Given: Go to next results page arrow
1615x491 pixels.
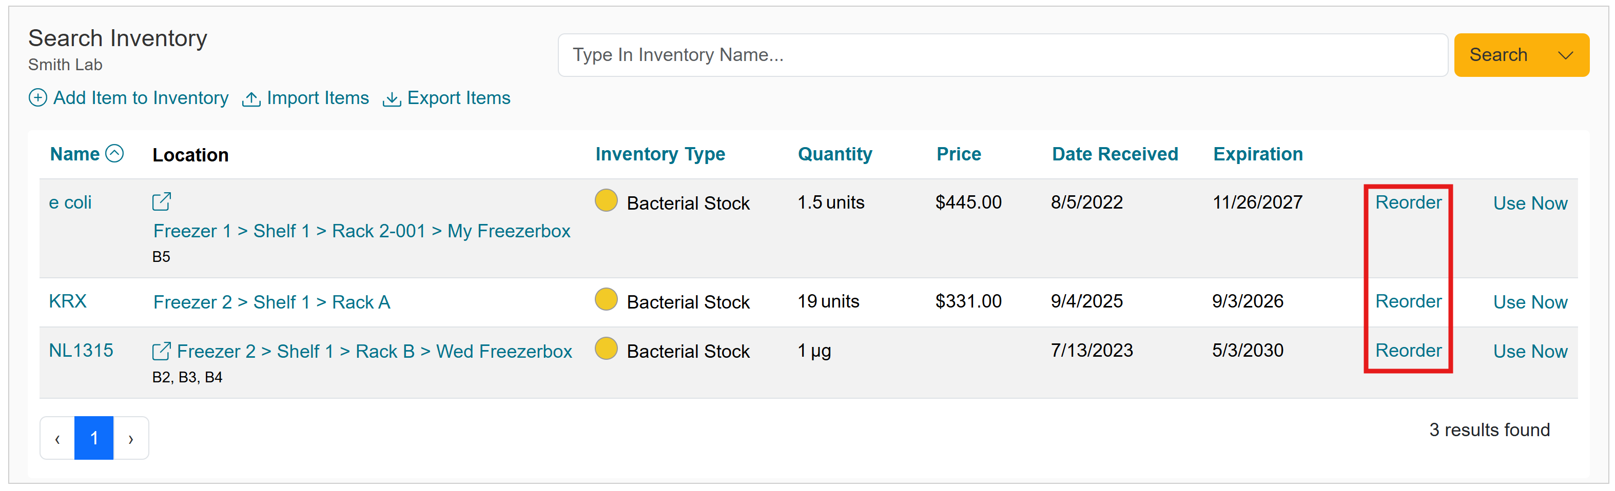Looking at the screenshot, I should (131, 438).
